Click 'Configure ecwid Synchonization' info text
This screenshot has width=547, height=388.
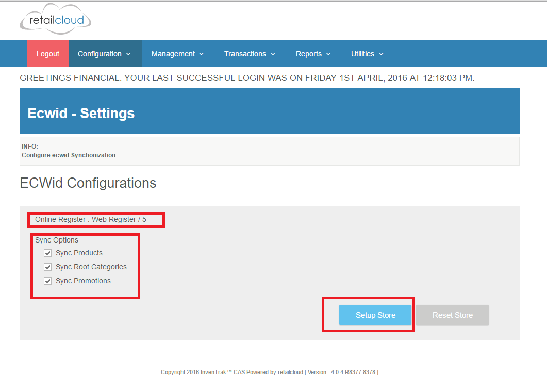(x=69, y=155)
